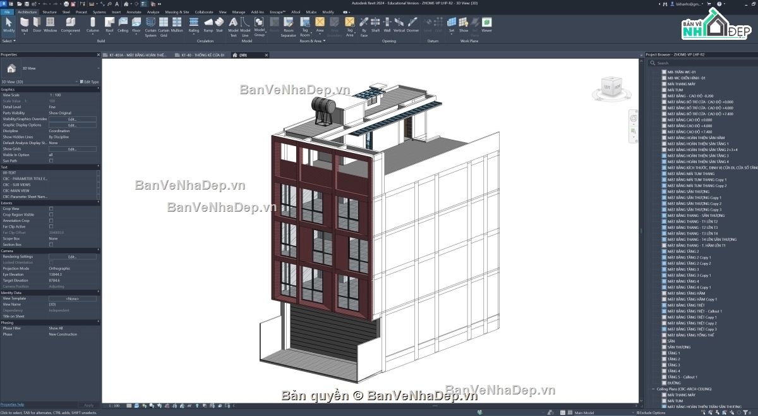
Task: Activate the Shaft opening tool
Action: click(375, 25)
